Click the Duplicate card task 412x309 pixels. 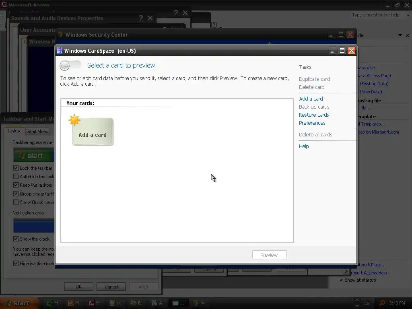pyautogui.click(x=314, y=79)
